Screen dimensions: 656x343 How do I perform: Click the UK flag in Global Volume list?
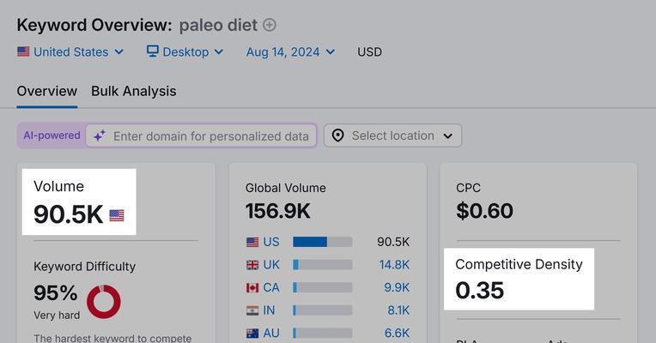252,265
